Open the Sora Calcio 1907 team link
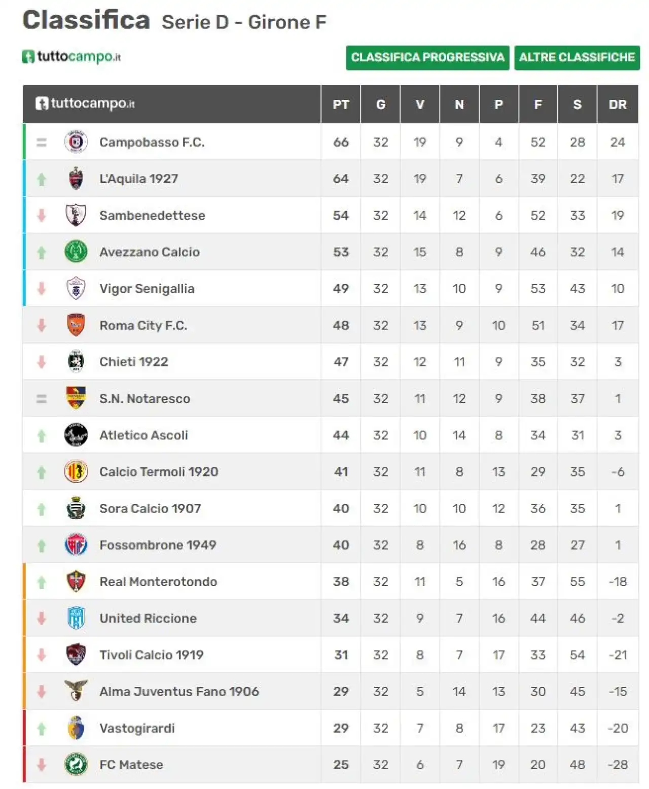The image size is (649, 789). 150,508
